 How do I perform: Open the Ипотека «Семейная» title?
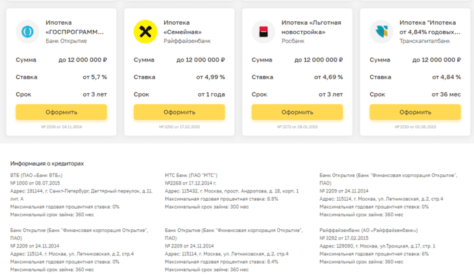point(182,27)
